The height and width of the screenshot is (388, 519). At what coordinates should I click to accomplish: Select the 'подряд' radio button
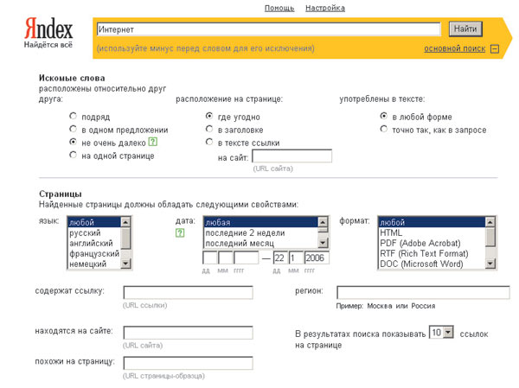click(73, 116)
